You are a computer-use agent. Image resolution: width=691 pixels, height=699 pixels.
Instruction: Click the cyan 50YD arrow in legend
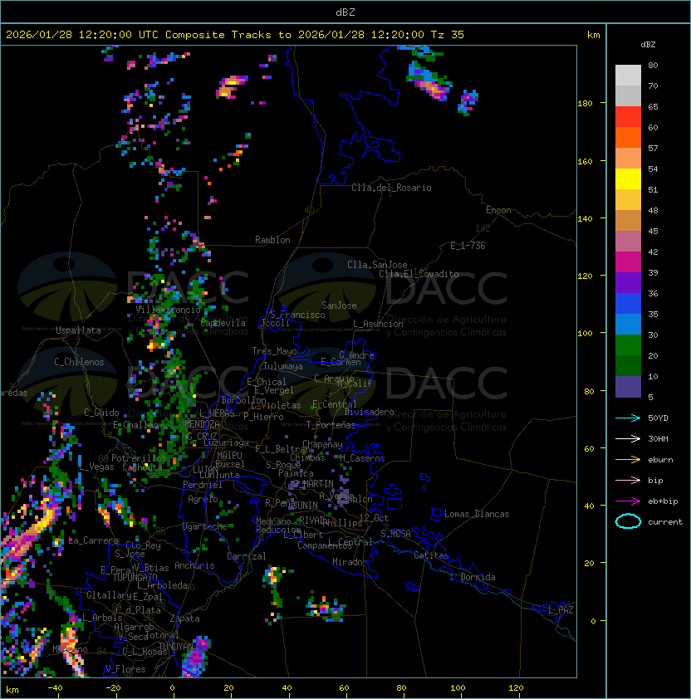point(628,418)
